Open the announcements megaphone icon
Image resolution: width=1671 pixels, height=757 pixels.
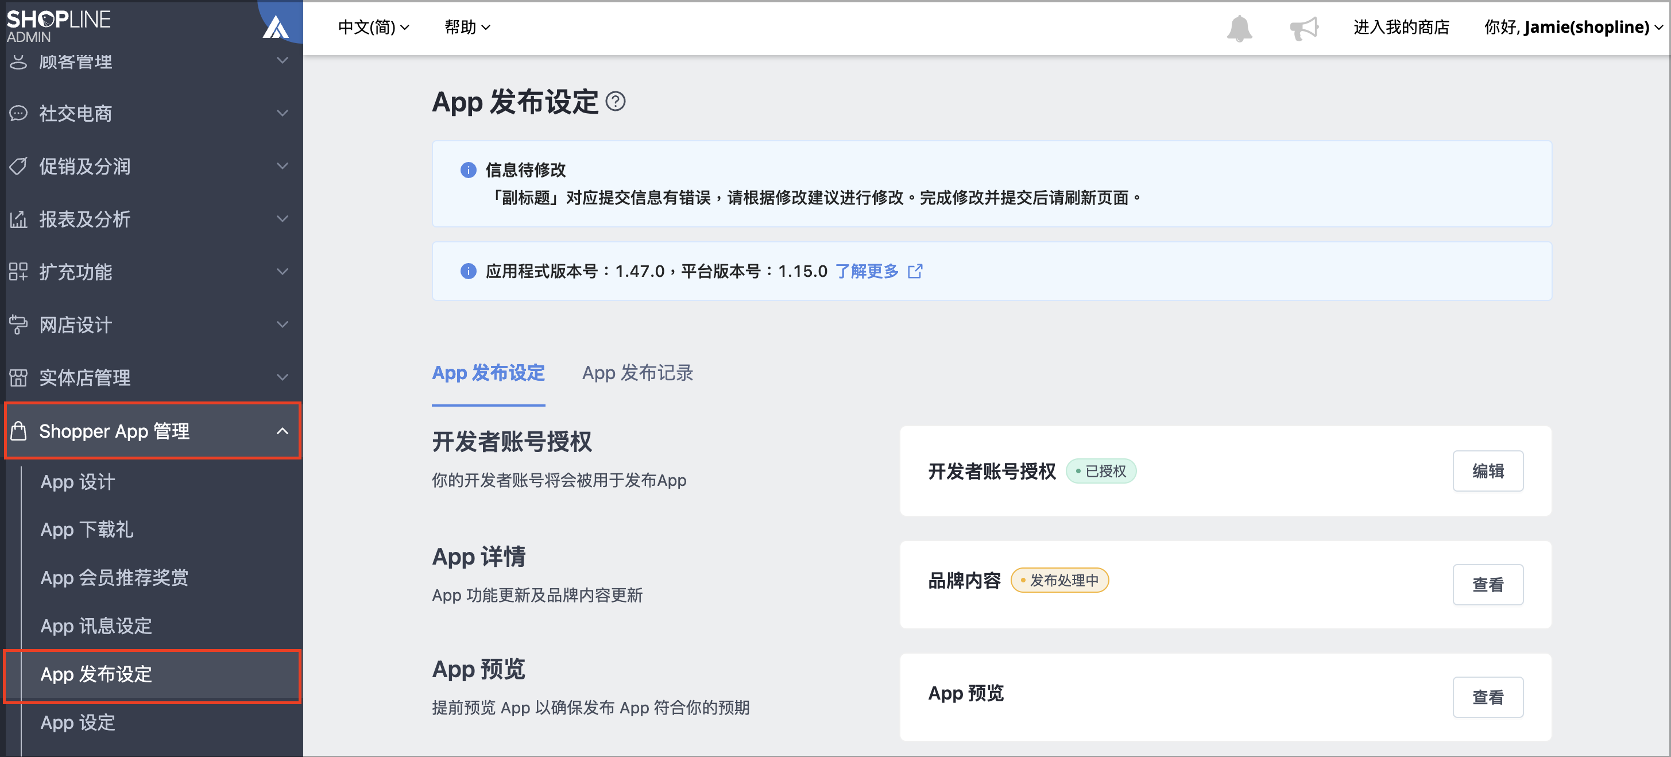(1304, 28)
